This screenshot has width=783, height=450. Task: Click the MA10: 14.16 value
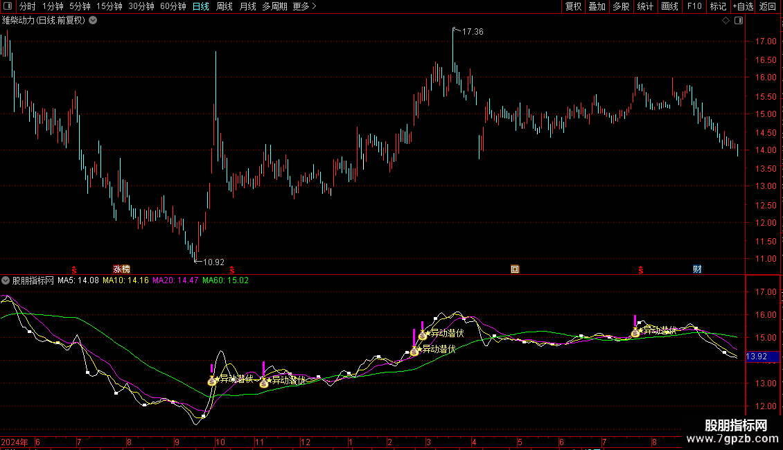click(x=126, y=280)
